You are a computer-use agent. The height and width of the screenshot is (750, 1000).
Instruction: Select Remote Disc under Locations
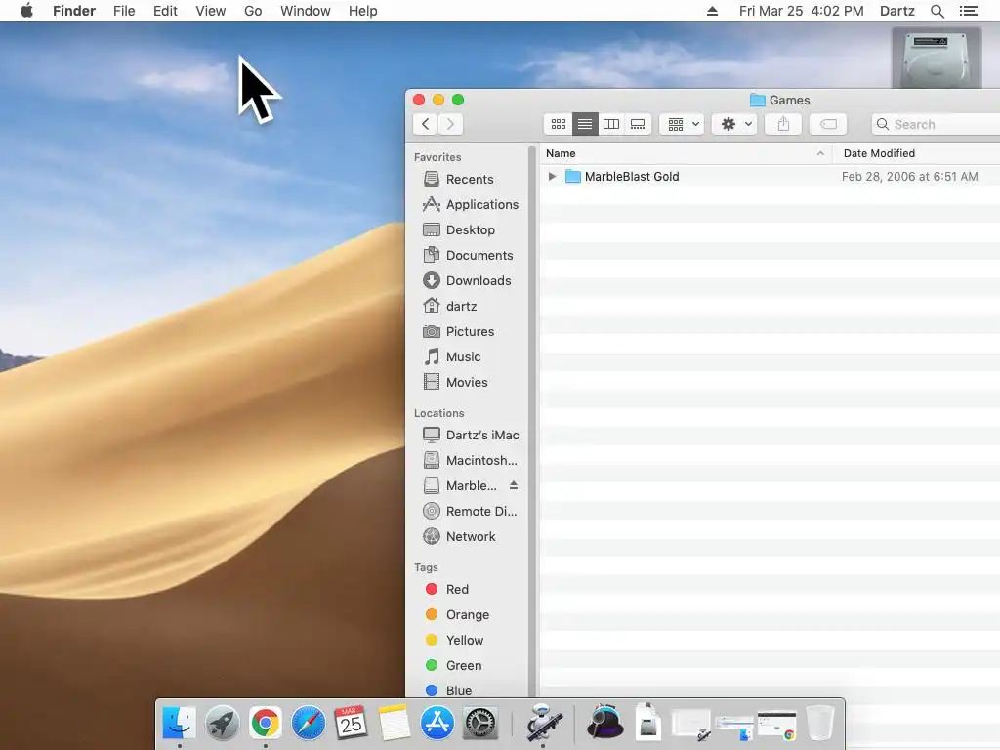click(x=471, y=512)
